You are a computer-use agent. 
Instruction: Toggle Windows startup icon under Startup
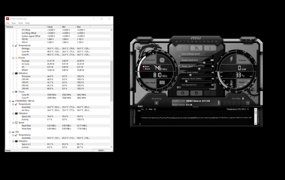[x=156, y=103]
